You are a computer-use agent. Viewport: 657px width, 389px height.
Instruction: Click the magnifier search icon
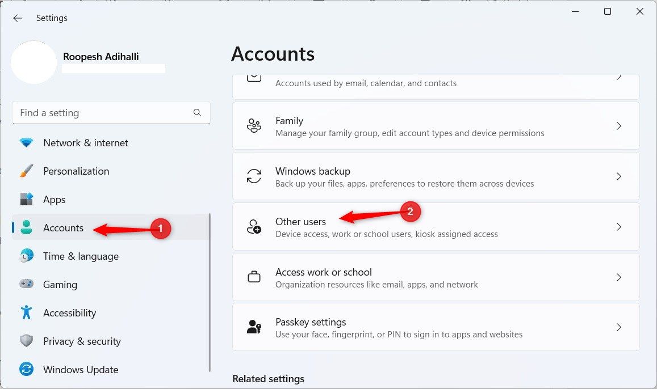[198, 112]
